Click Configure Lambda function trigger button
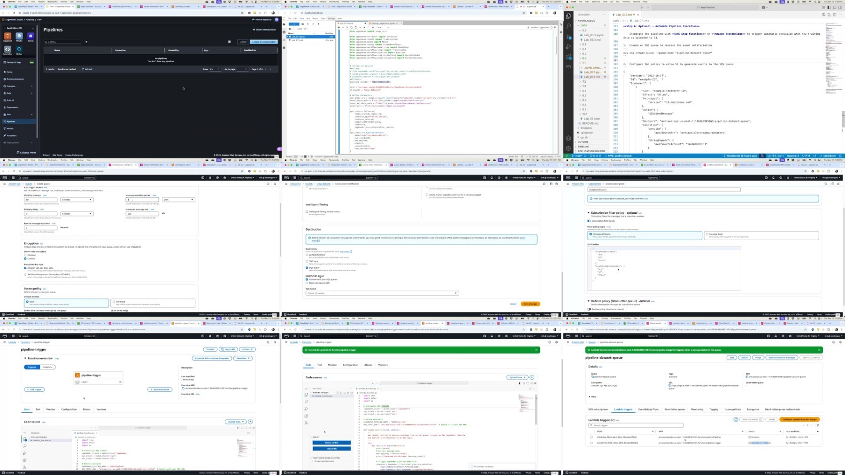Screen dimensions: 845x475 pyautogui.click(x=799, y=420)
